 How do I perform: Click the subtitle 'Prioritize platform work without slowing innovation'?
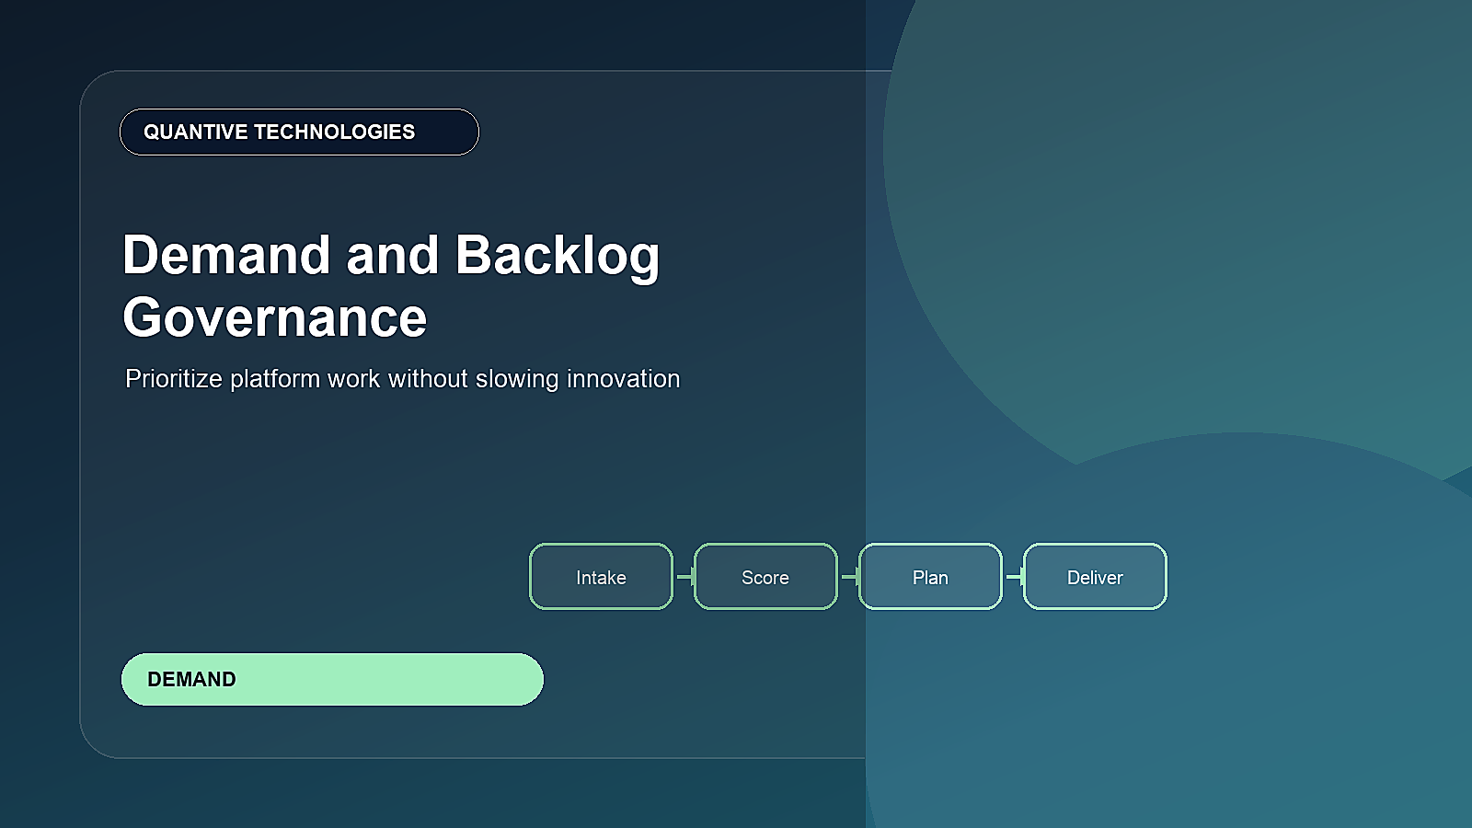tap(403, 379)
